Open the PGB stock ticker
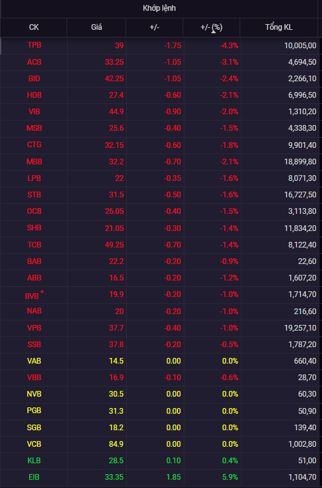 34,411
